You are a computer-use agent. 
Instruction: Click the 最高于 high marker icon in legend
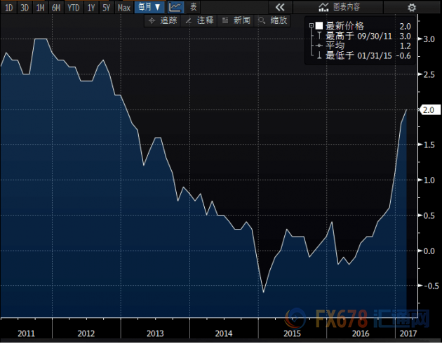pos(319,35)
